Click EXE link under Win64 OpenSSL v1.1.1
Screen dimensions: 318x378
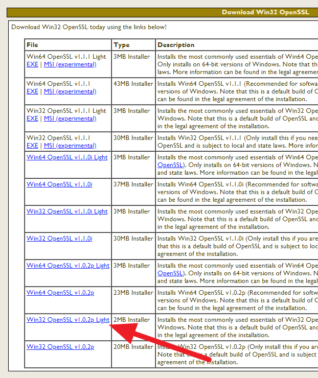32,91
